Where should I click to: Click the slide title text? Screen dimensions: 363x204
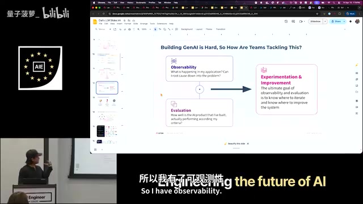231,48
